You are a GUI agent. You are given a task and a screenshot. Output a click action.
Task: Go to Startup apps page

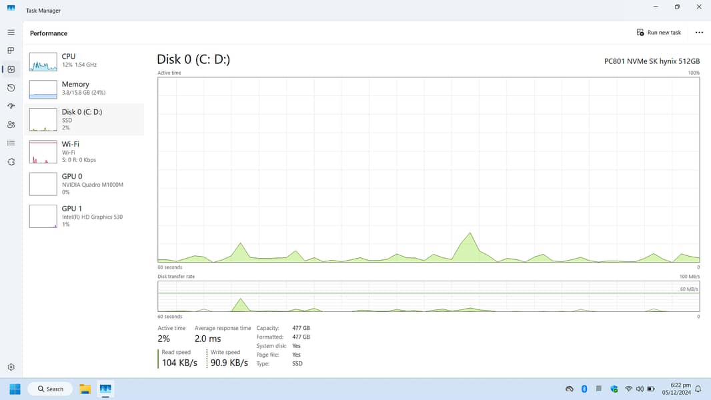tap(11, 106)
